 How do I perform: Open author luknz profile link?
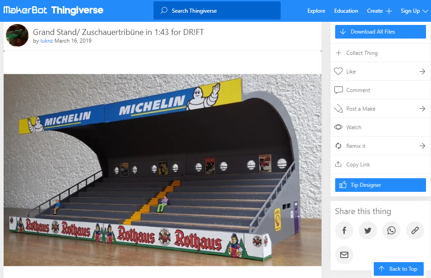point(46,41)
